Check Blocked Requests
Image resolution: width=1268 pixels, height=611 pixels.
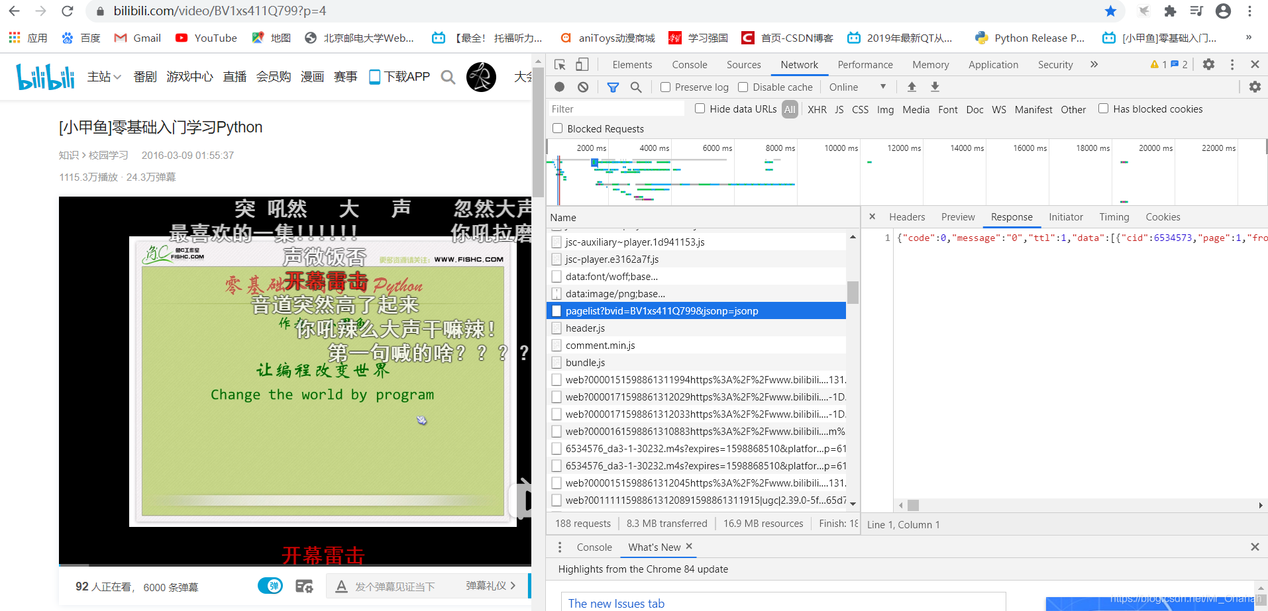pos(557,128)
